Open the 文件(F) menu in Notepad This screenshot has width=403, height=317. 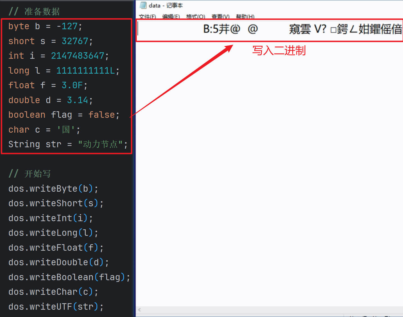147,17
